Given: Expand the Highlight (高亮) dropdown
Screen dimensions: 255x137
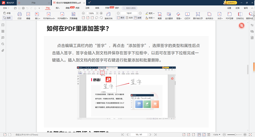Looking at the screenshot, I should pyautogui.click(x=154, y=13).
